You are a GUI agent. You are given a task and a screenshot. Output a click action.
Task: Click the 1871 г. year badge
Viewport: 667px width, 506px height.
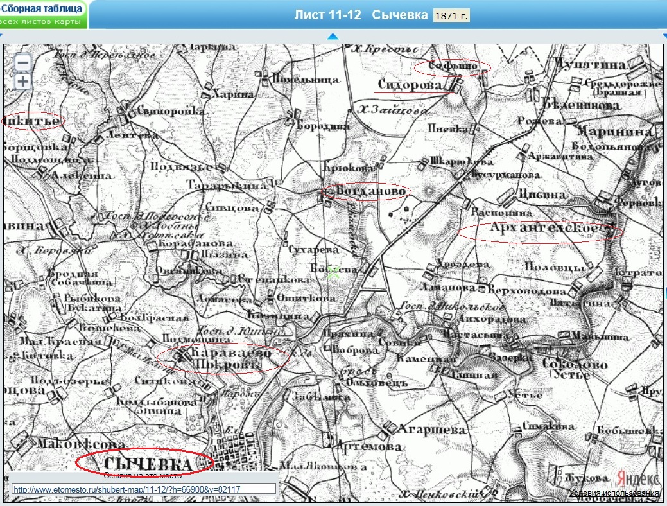pyautogui.click(x=451, y=16)
